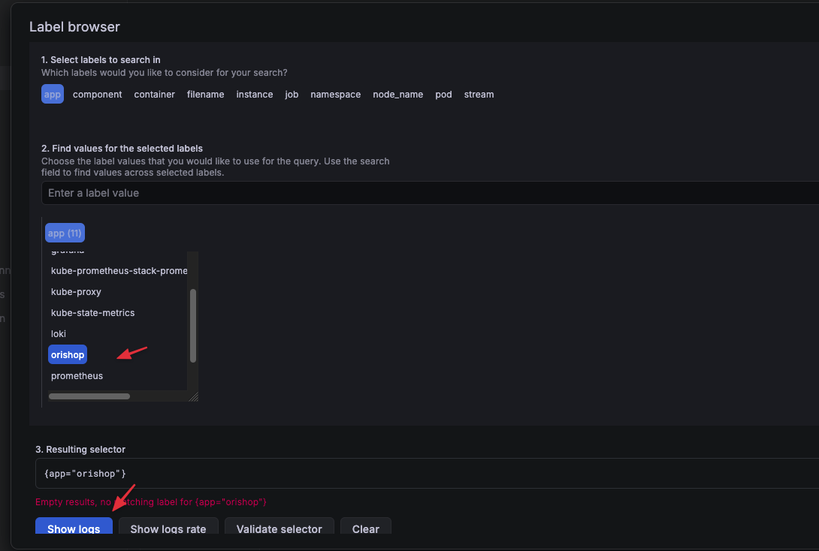Screen dimensions: 819x551
Task: Click the 'Enter a label value' field
Action: coord(428,193)
